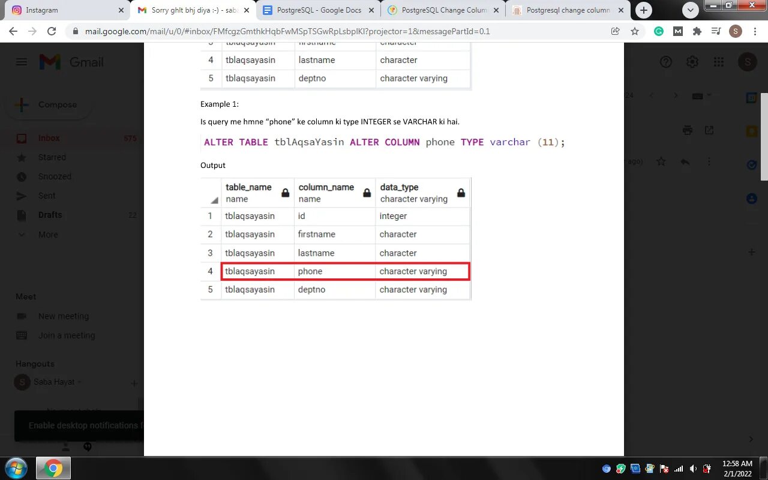Click Join a meeting

pos(67,335)
